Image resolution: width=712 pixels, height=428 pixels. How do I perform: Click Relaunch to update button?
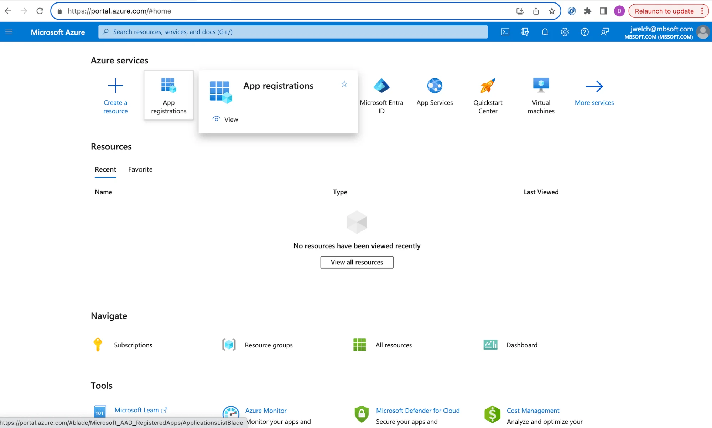click(664, 11)
